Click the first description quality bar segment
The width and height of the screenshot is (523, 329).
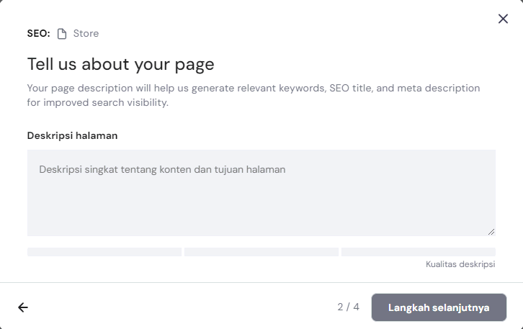(x=104, y=252)
